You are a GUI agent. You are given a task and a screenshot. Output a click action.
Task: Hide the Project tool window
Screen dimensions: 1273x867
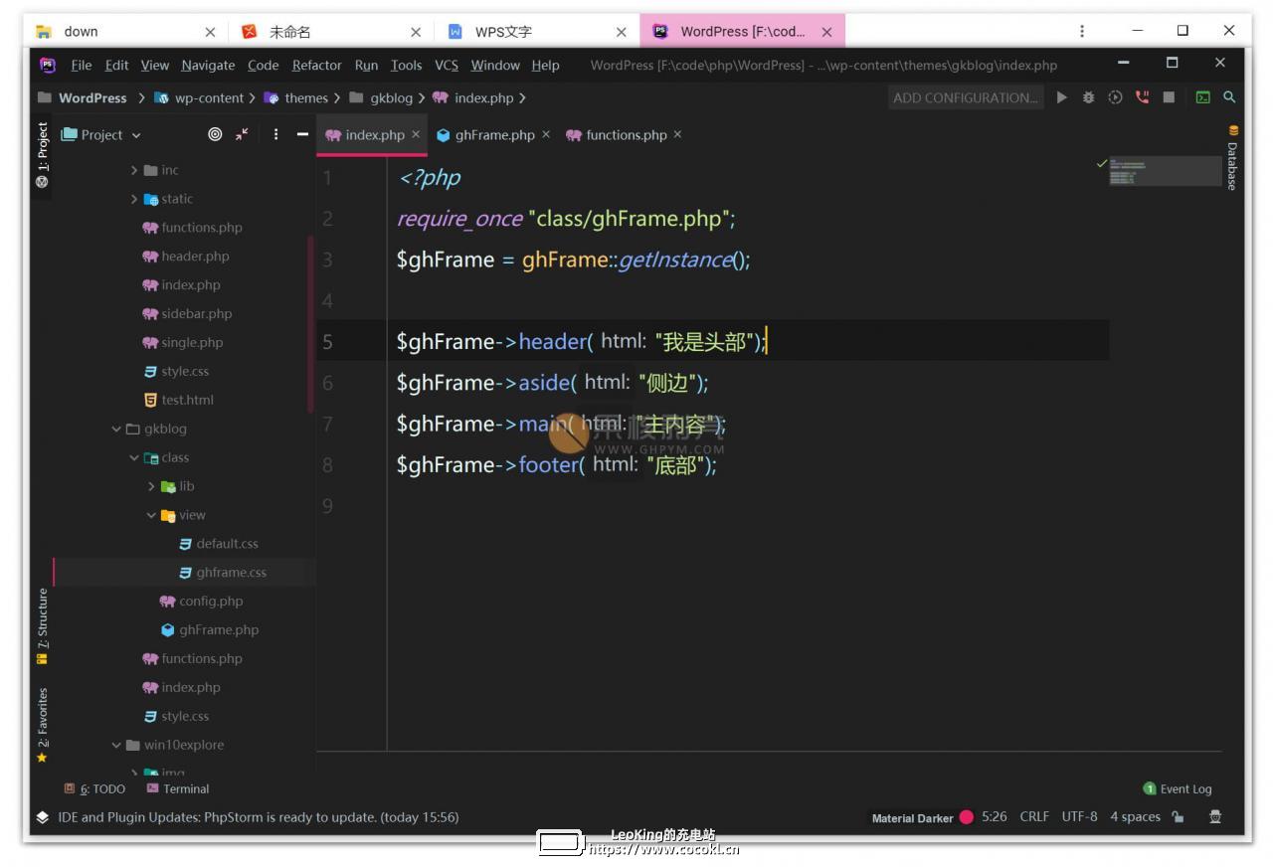coord(302,135)
